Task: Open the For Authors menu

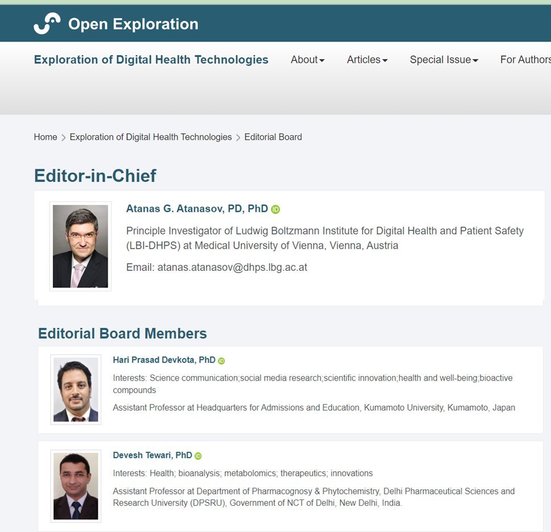Action: pyautogui.click(x=525, y=60)
